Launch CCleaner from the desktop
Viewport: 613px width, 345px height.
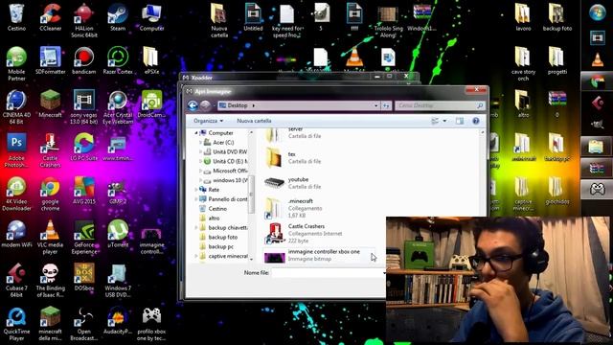click(x=51, y=17)
